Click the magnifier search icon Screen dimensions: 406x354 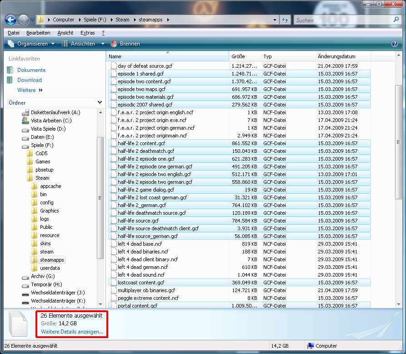point(396,20)
